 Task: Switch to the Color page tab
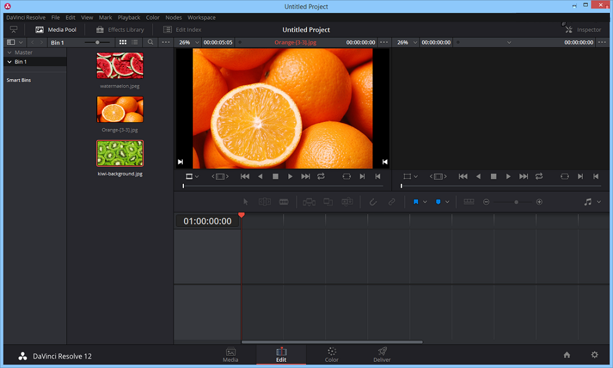332,355
